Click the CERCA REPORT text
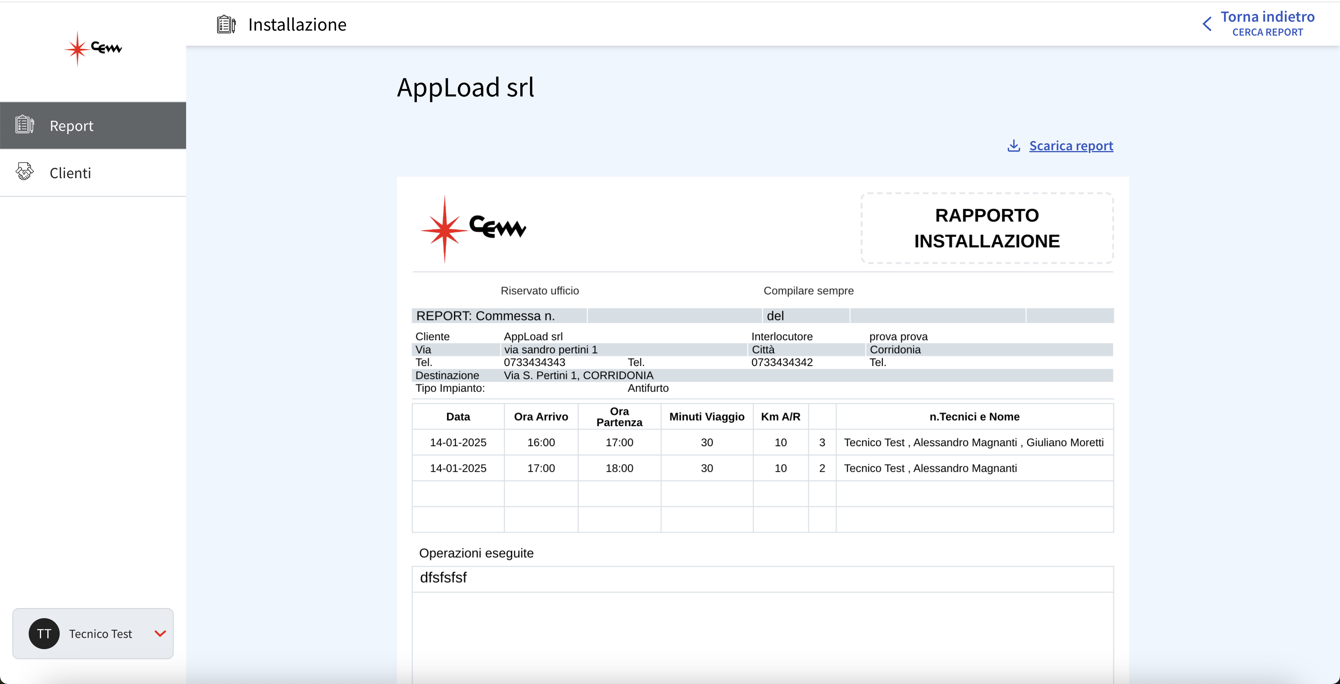 [1268, 32]
